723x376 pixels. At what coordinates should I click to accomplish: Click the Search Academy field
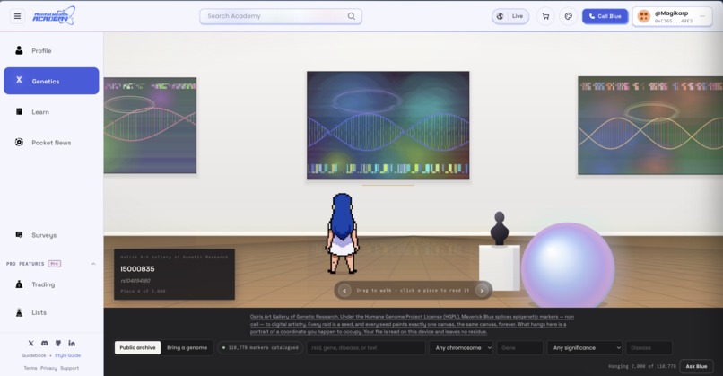click(x=281, y=16)
